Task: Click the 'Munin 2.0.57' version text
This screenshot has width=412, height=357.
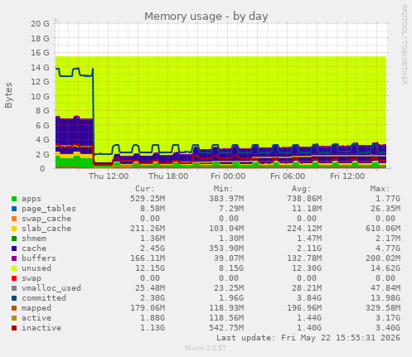Action: 206,348
